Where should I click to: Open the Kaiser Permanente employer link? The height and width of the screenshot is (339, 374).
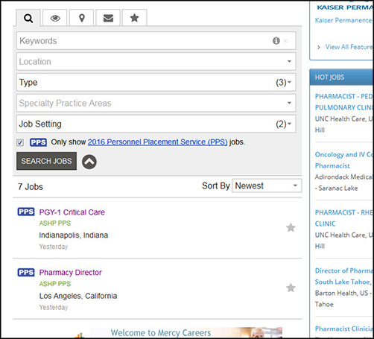(343, 20)
